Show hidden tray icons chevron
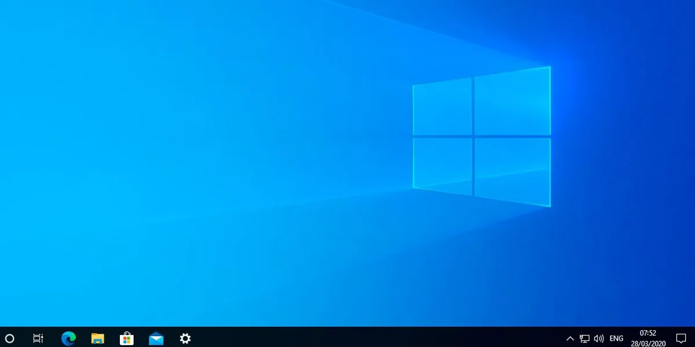 570,338
